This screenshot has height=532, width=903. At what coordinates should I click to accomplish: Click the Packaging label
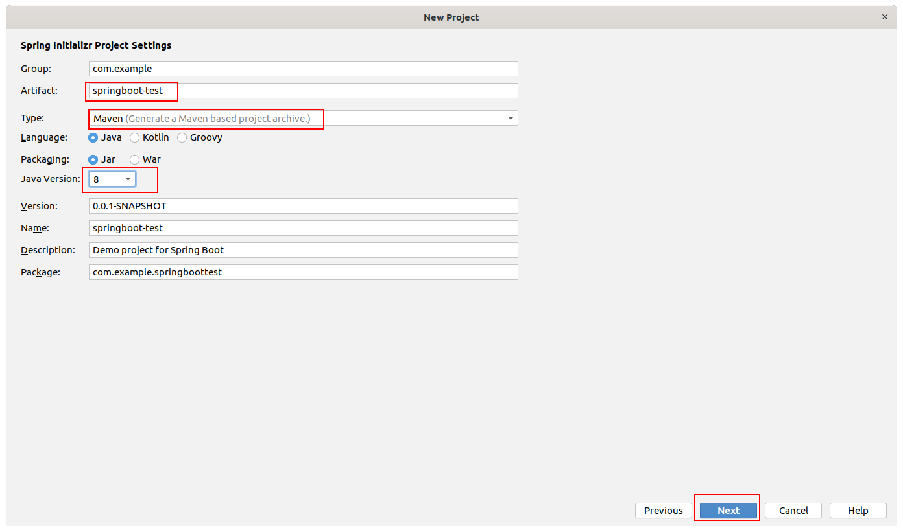point(45,159)
